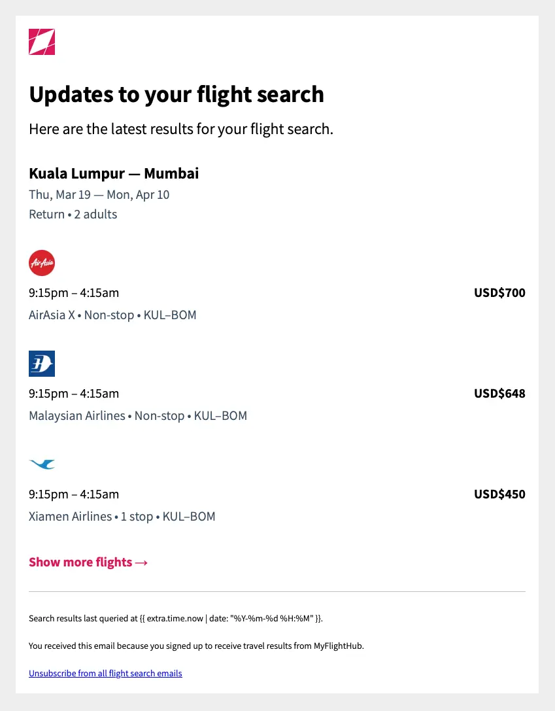This screenshot has width=555, height=711.
Task: Select the USD$700 AirAsia X fare
Action: point(499,292)
